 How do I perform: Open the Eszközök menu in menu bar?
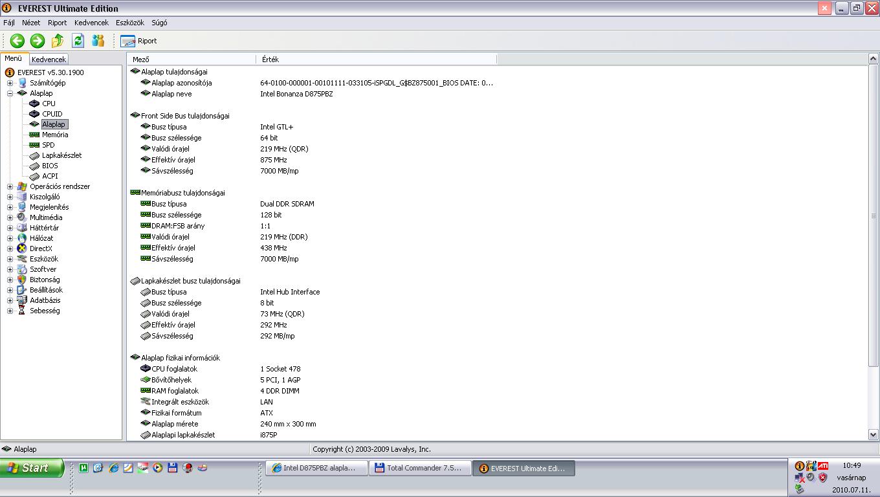pyautogui.click(x=131, y=23)
